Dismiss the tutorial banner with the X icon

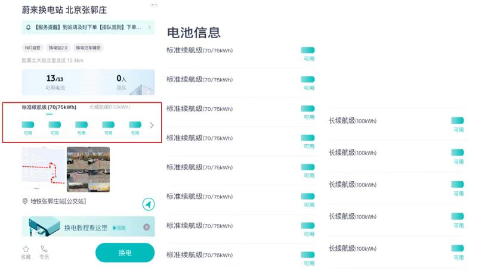147,227
